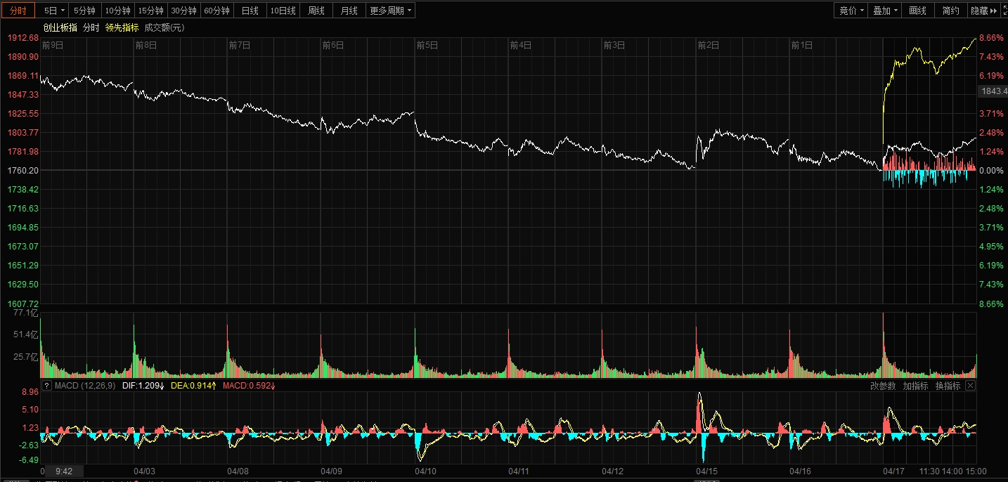The width and height of the screenshot is (1008, 482).
Task: Switch to the 15分钟 chart
Action: coord(150,11)
